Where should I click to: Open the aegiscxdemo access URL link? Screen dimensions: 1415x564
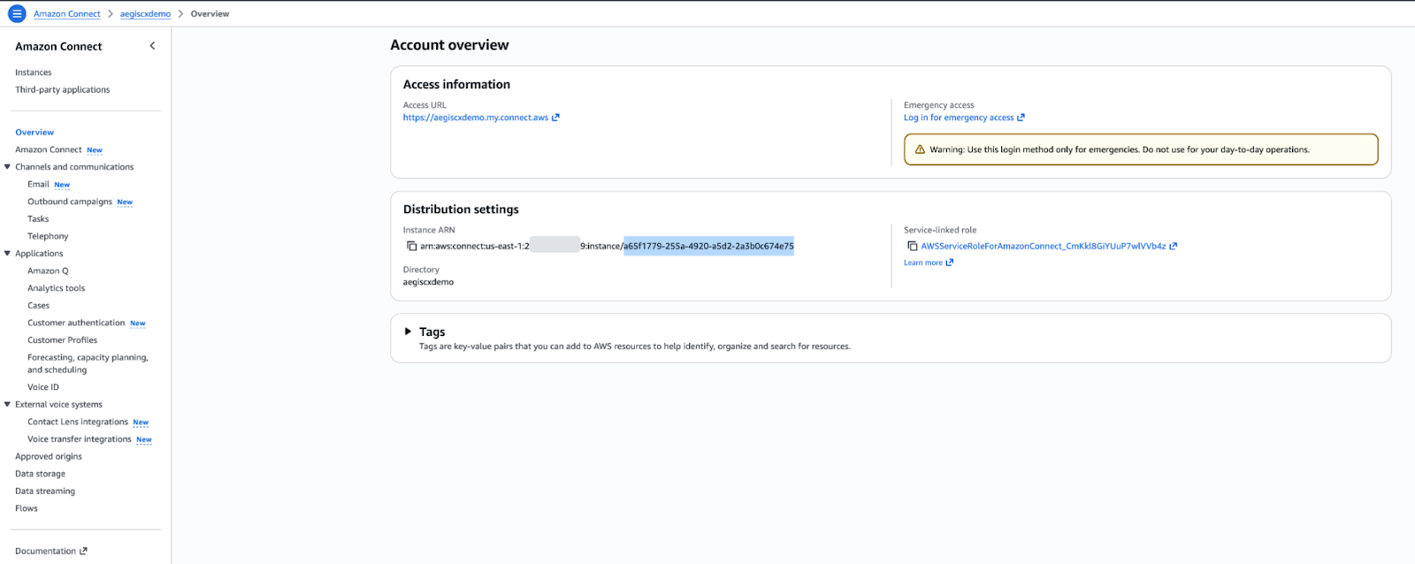pos(475,118)
